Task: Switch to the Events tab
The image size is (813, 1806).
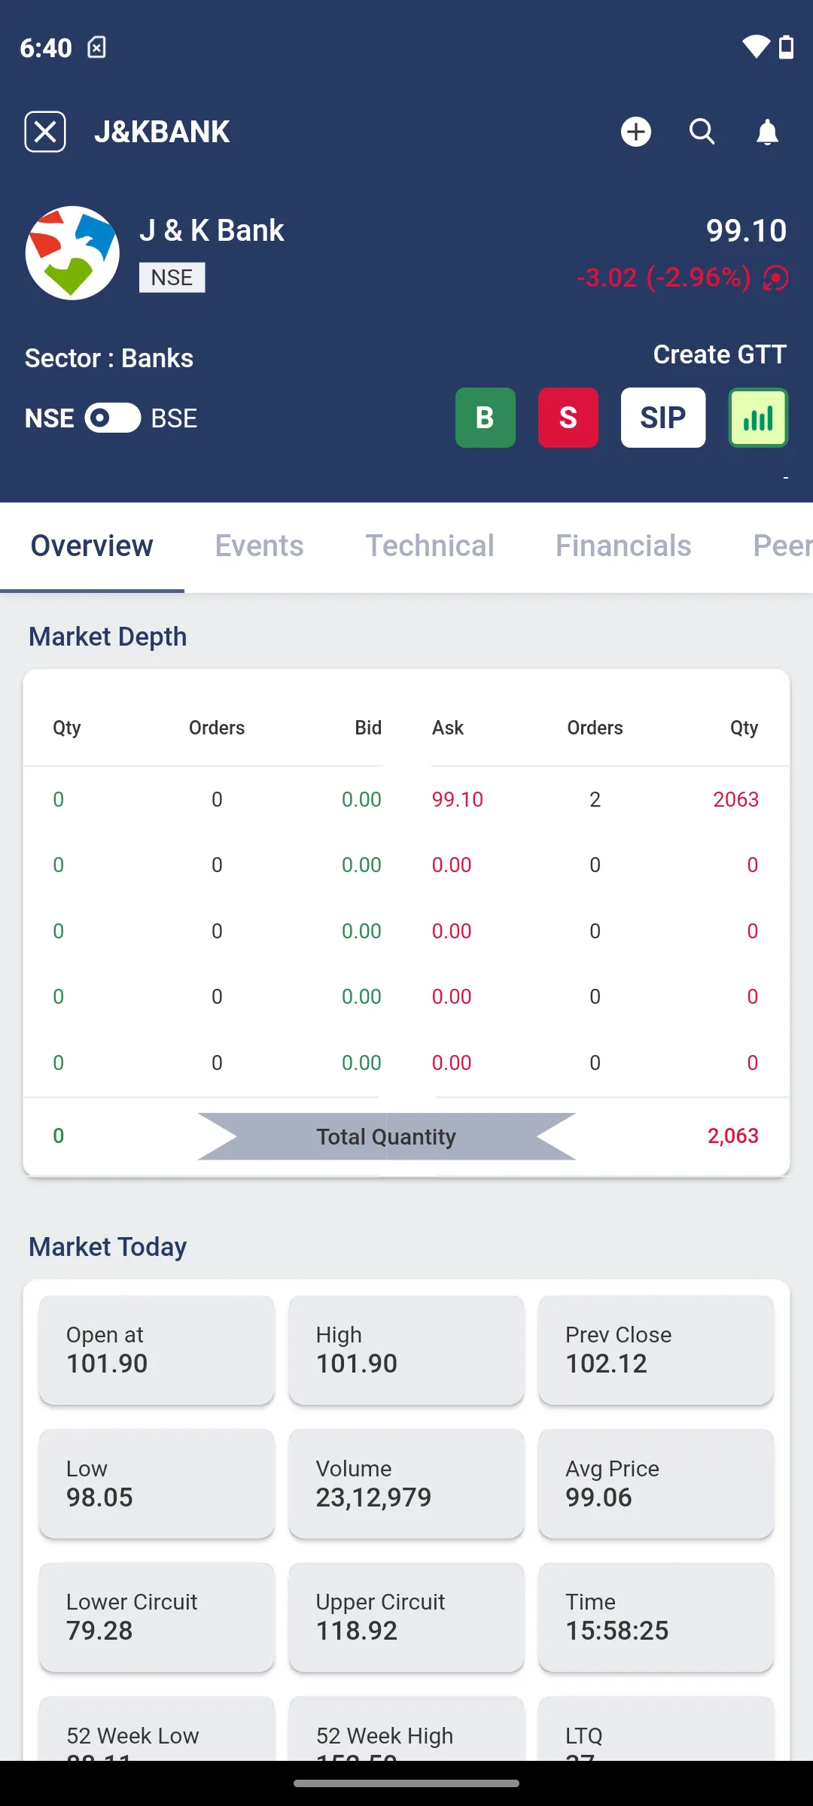Action: 260,546
